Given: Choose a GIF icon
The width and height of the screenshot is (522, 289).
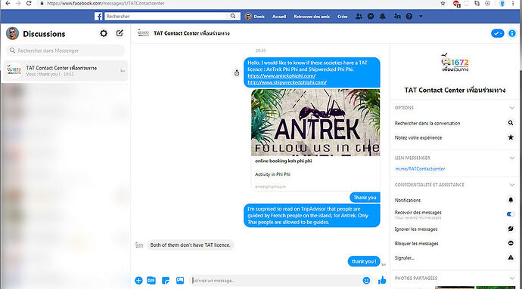Looking at the screenshot, I should [151, 281].
